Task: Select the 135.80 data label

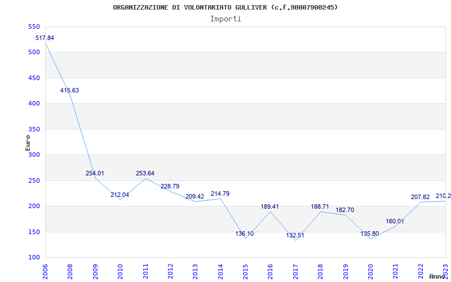Action: [370, 233]
